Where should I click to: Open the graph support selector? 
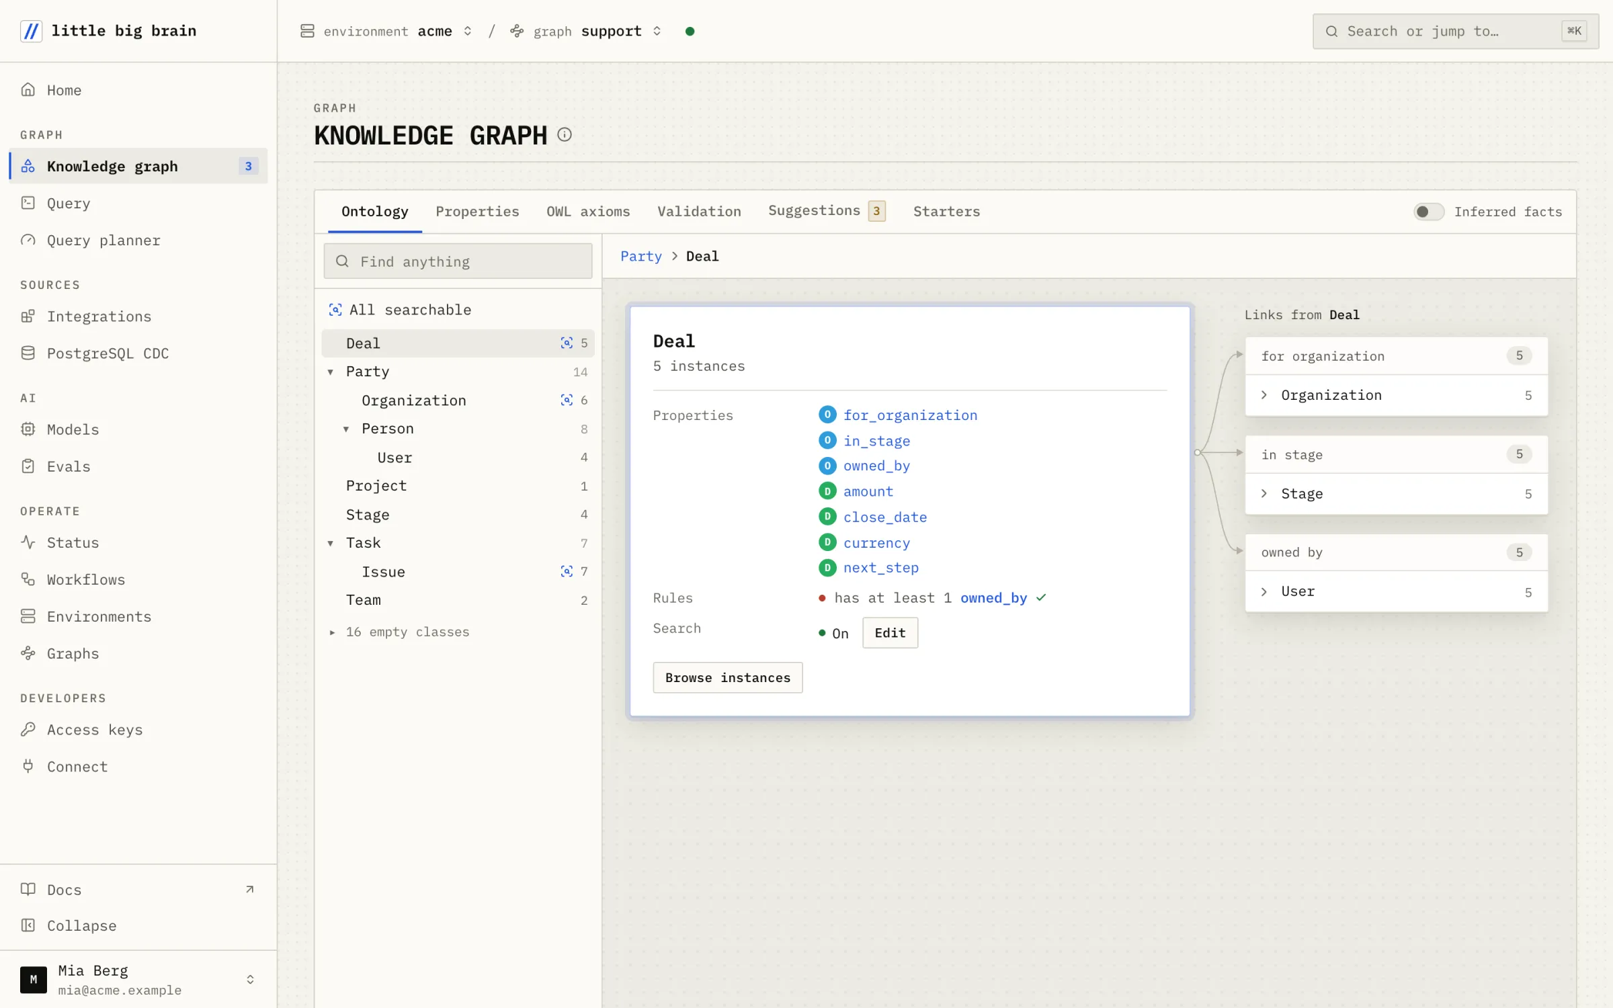[x=587, y=32]
